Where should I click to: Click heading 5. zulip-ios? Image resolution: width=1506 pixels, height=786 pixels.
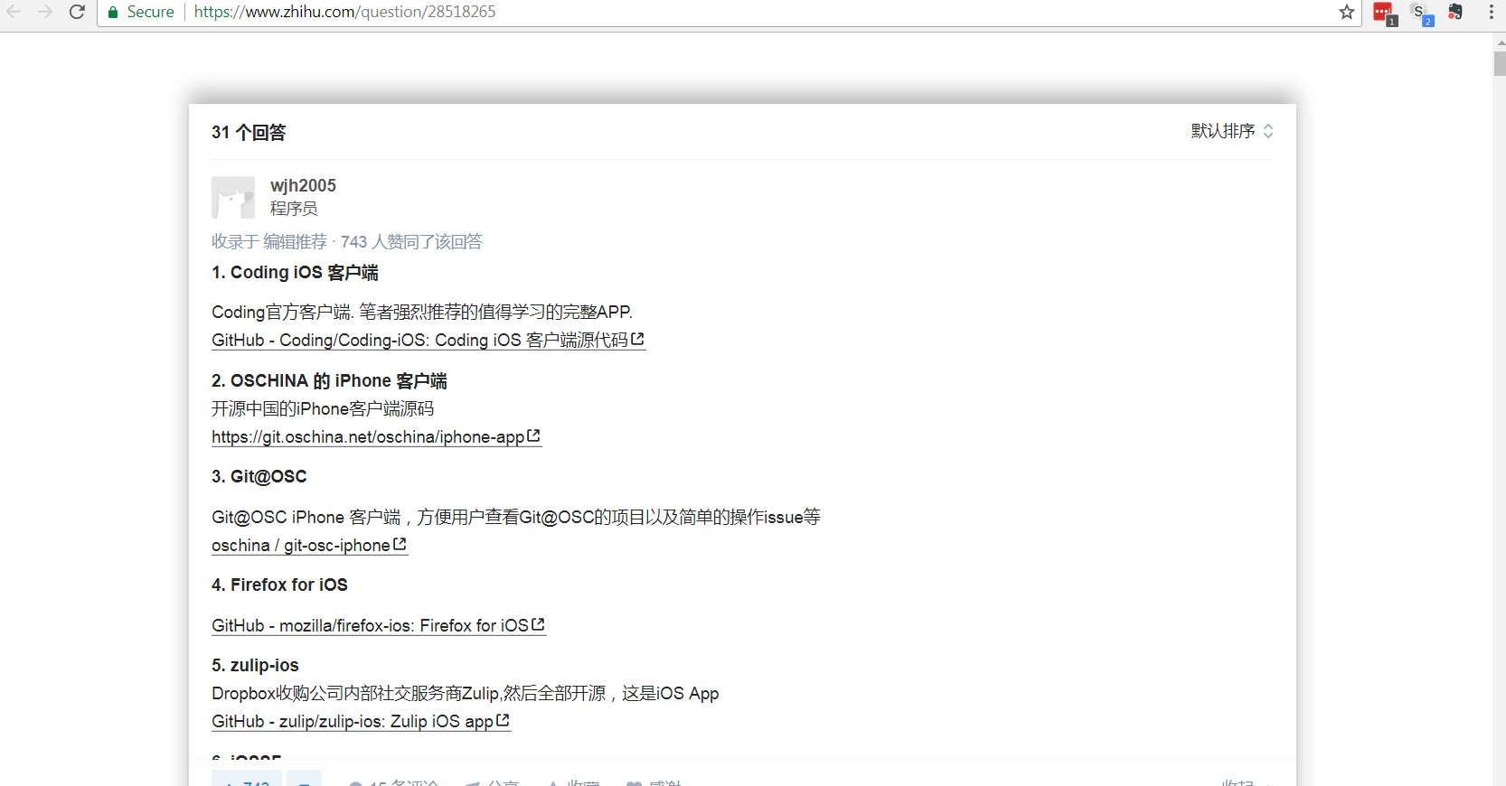255,665
